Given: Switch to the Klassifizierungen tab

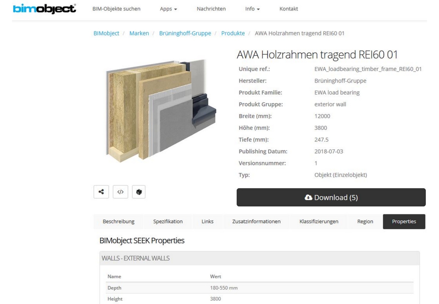Looking at the screenshot, I should pyautogui.click(x=319, y=222).
